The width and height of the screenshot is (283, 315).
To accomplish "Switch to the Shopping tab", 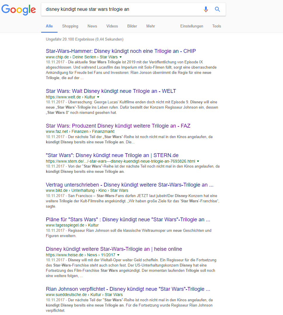I will tap(70, 26).
